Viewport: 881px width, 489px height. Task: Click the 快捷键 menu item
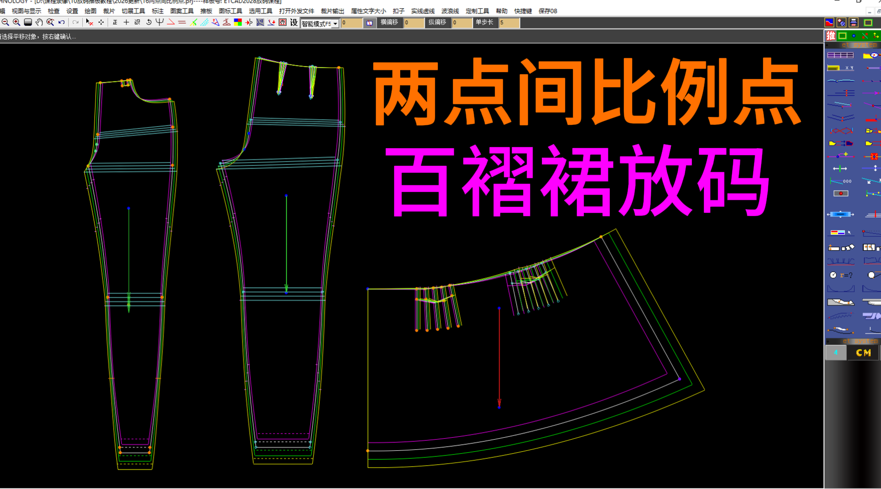click(x=523, y=11)
